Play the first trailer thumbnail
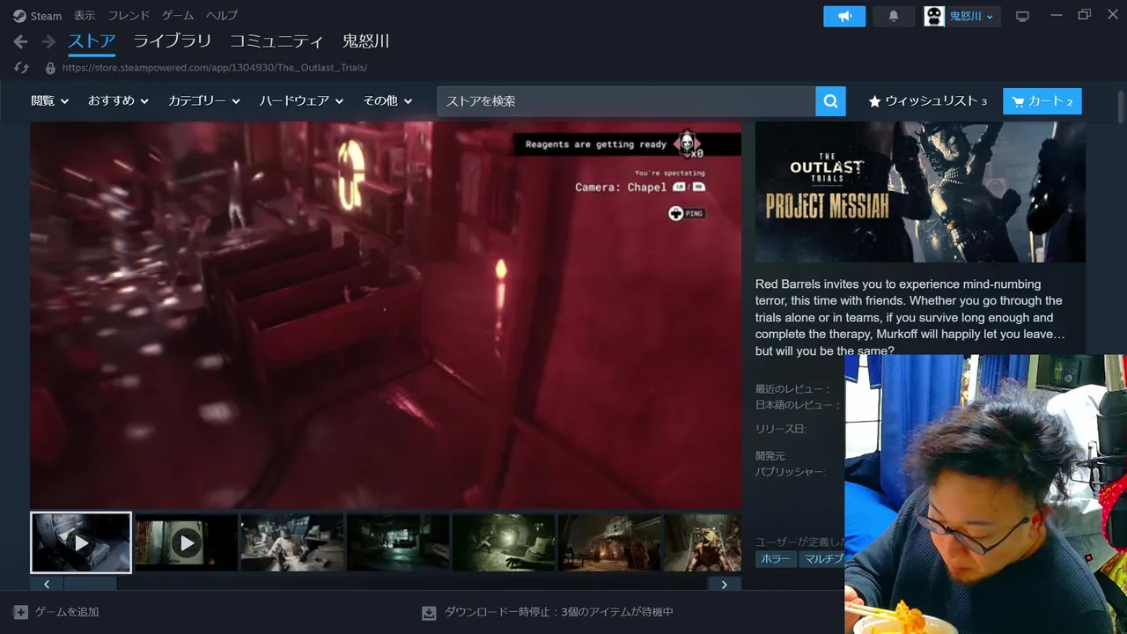 point(81,542)
